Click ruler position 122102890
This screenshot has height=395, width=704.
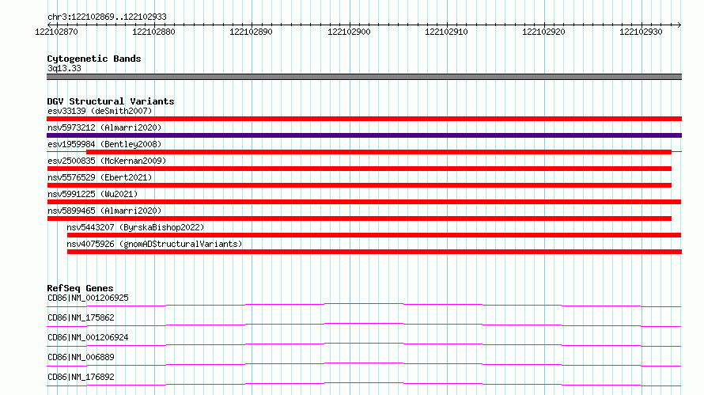tap(251, 32)
